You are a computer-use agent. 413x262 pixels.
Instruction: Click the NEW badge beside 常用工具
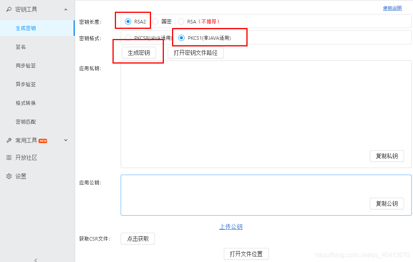click(43, 141)
